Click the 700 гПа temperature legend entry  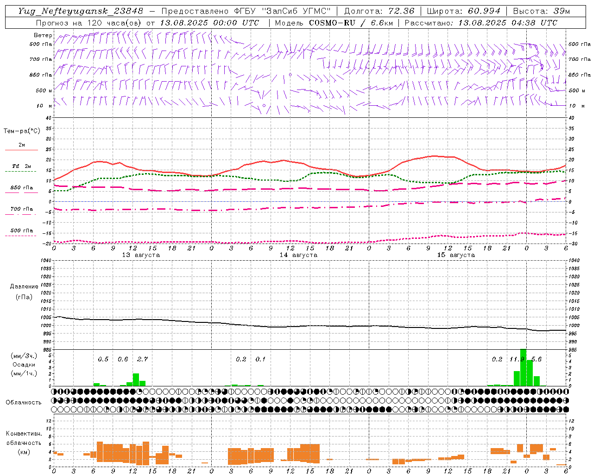click(x=21, y=209)
